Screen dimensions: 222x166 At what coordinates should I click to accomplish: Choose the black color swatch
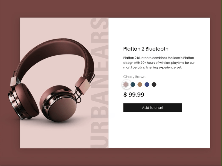[x=154, y=85]
